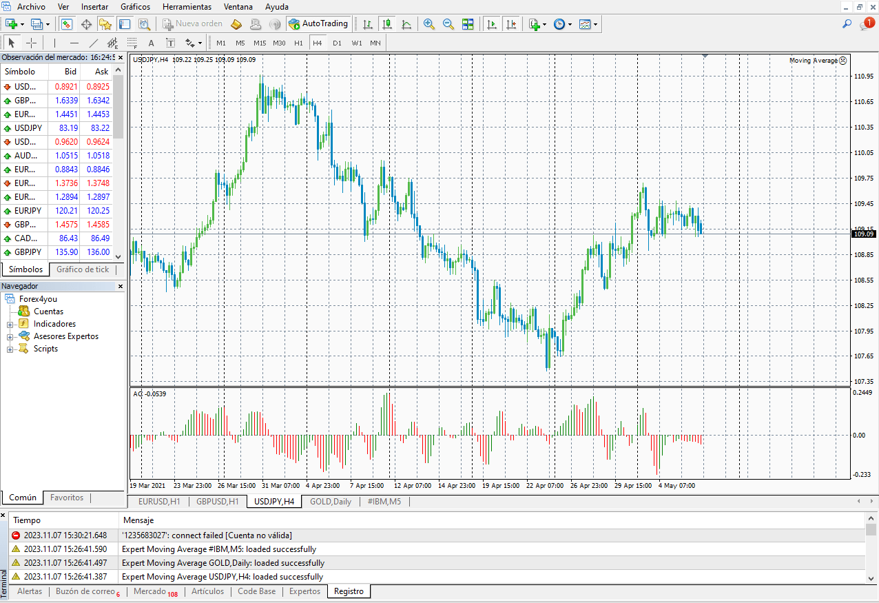Open the MetaEditor book icon
The height and width of the screenshot is (603, 879).
pos(236,24)
